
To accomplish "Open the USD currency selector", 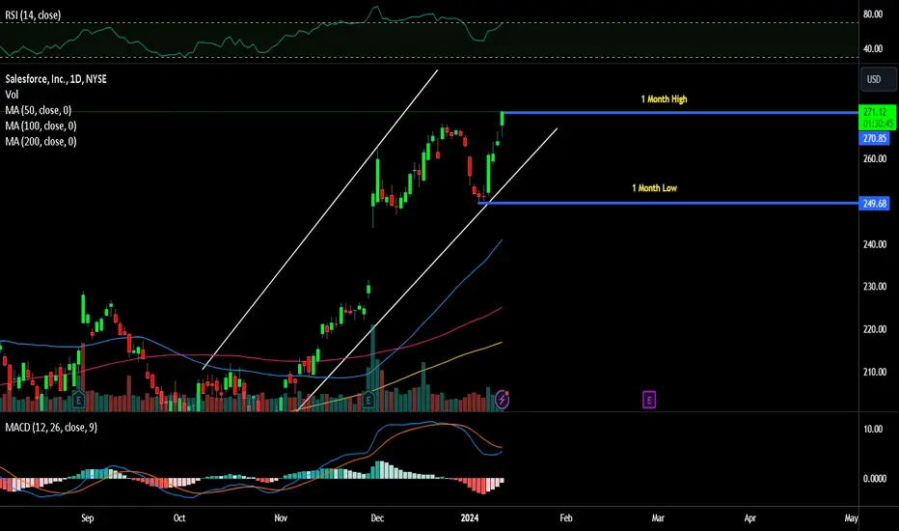I will click(x=878, y=79).
